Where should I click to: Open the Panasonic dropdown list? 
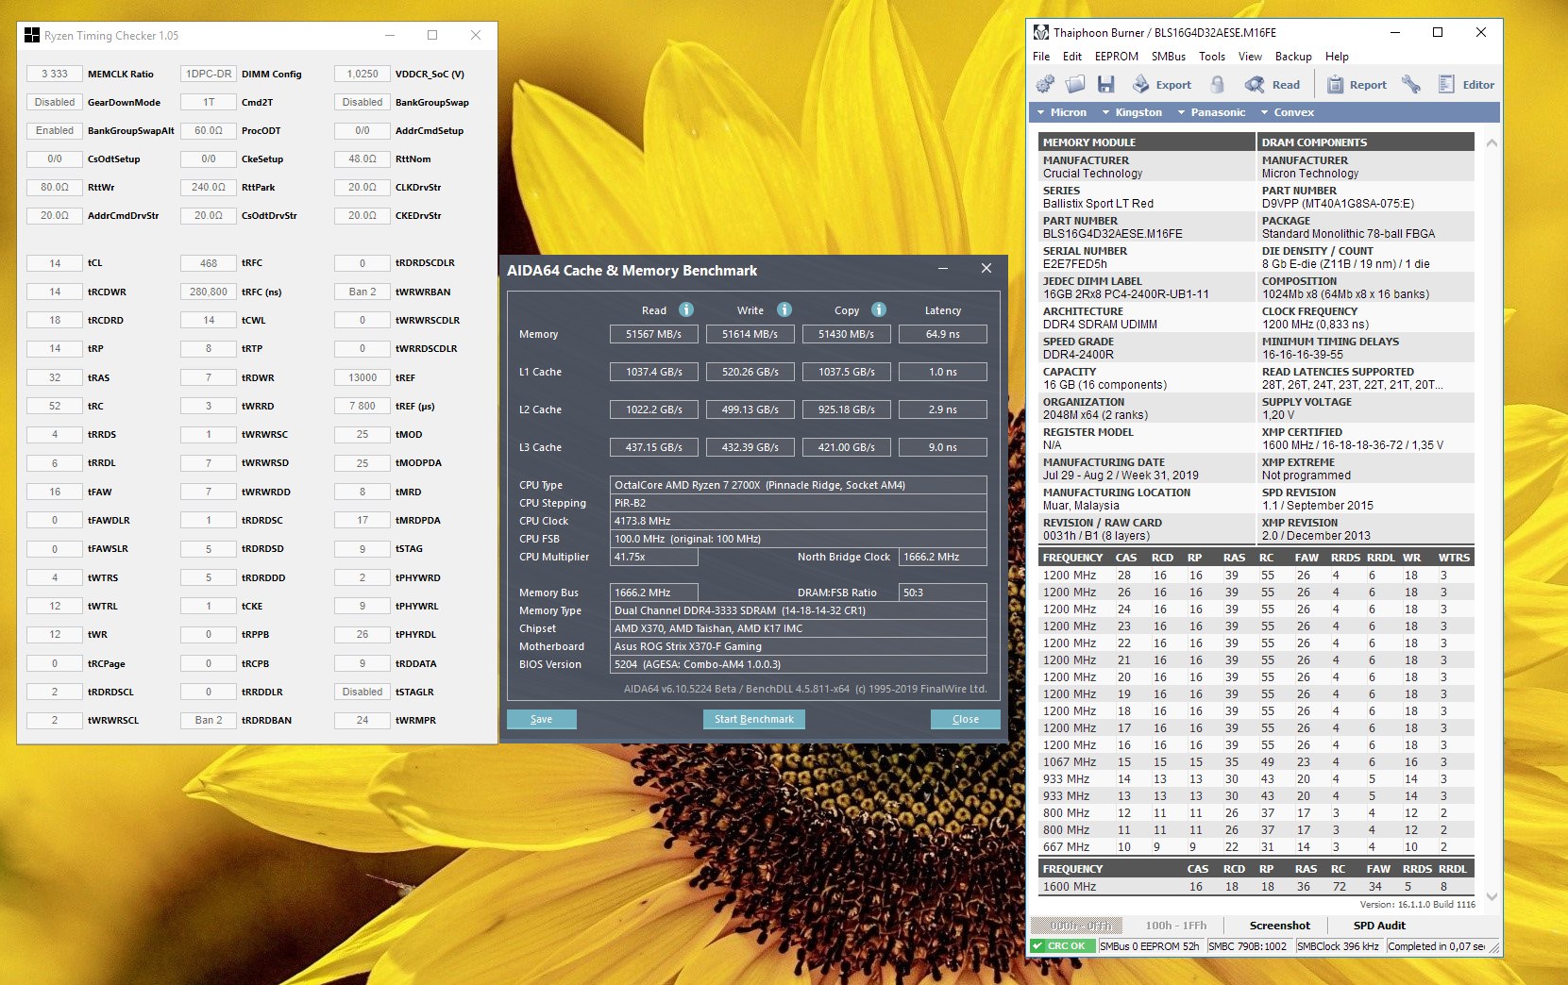tap(1211, 112)
